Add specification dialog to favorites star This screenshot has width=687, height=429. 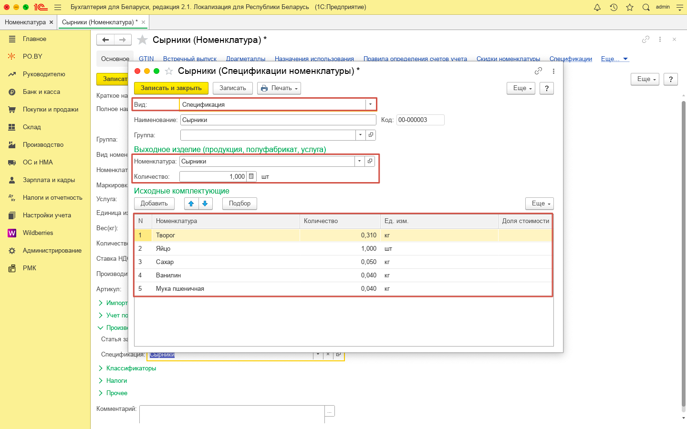point(169,71)
